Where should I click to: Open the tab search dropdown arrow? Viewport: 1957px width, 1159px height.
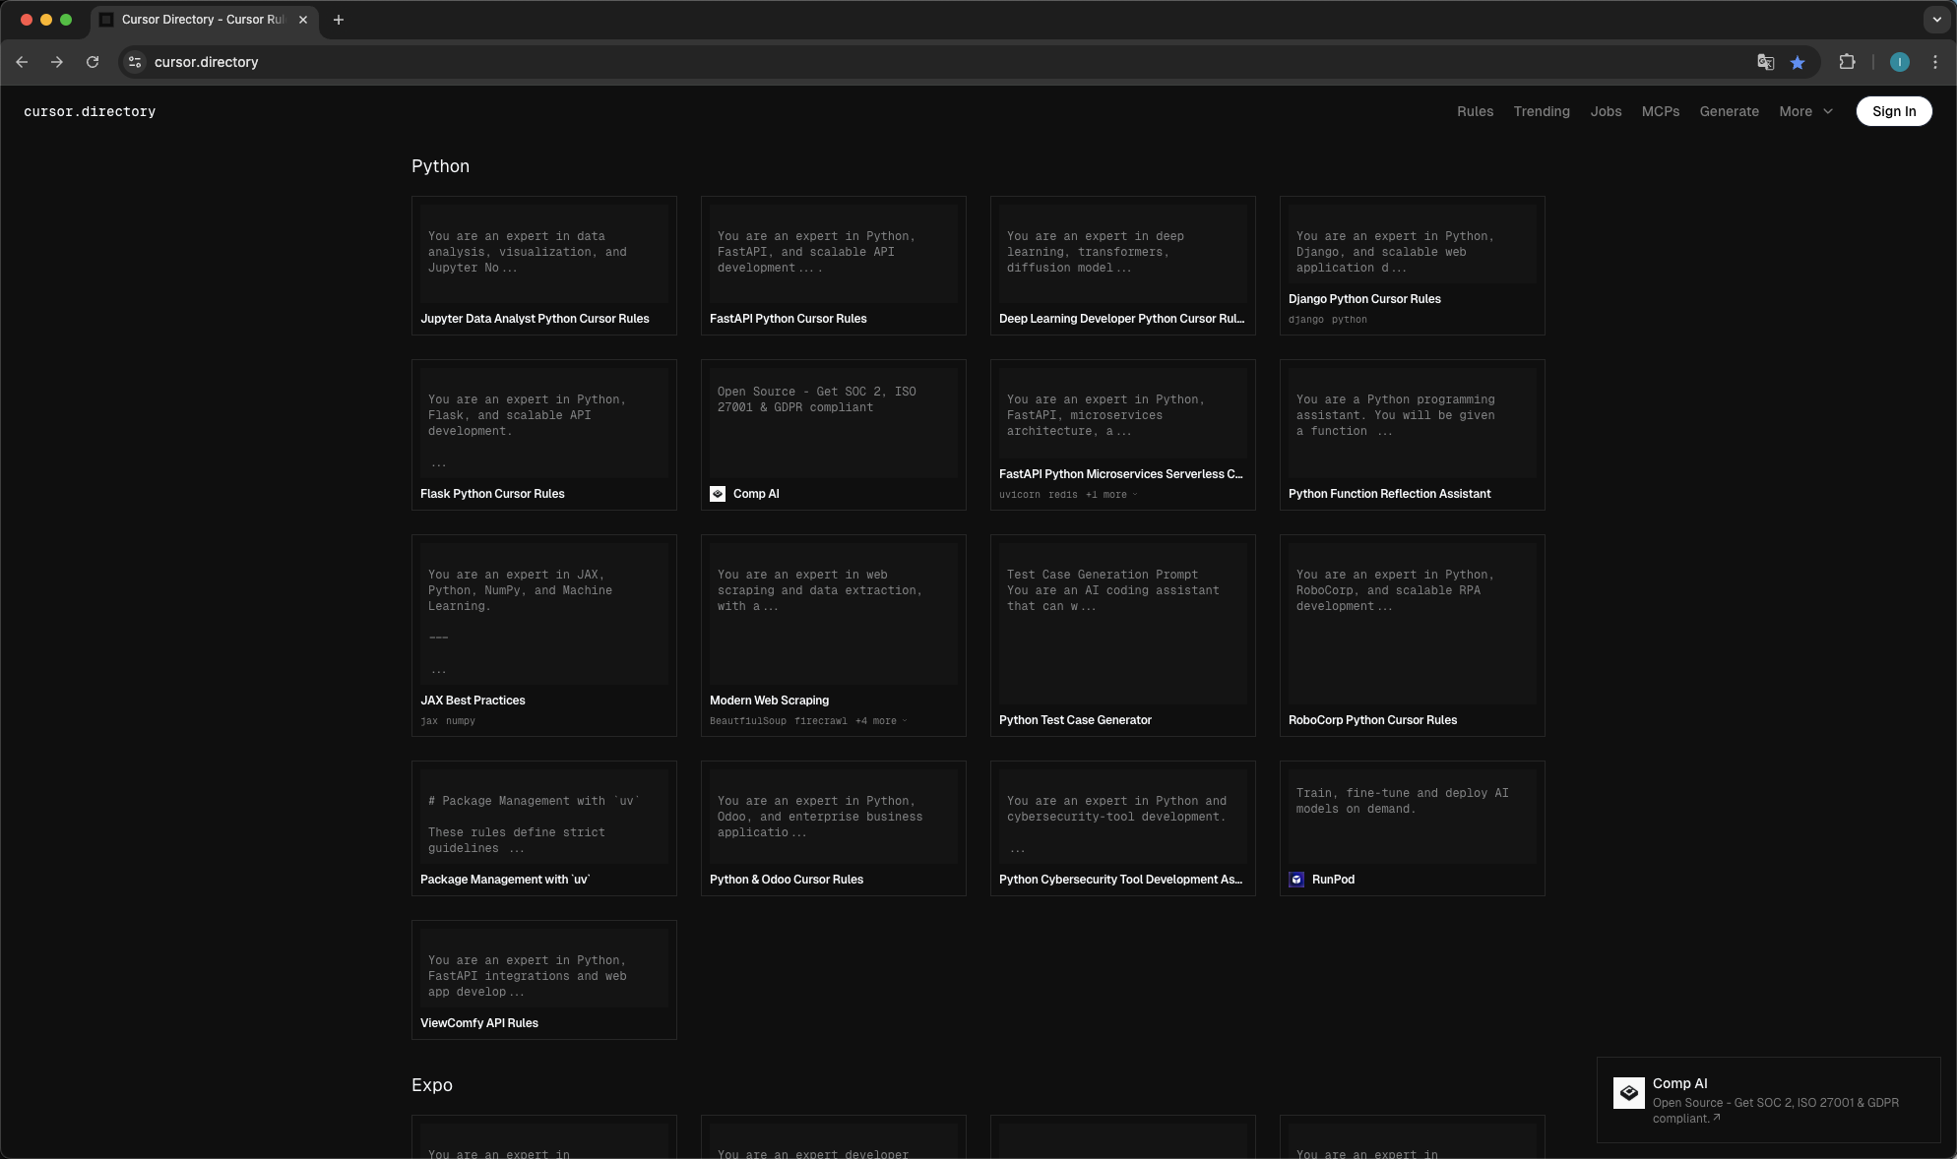[1936, 20]
